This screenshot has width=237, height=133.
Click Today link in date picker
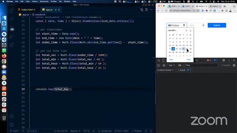pyautogui.click(x=189, y=59)
